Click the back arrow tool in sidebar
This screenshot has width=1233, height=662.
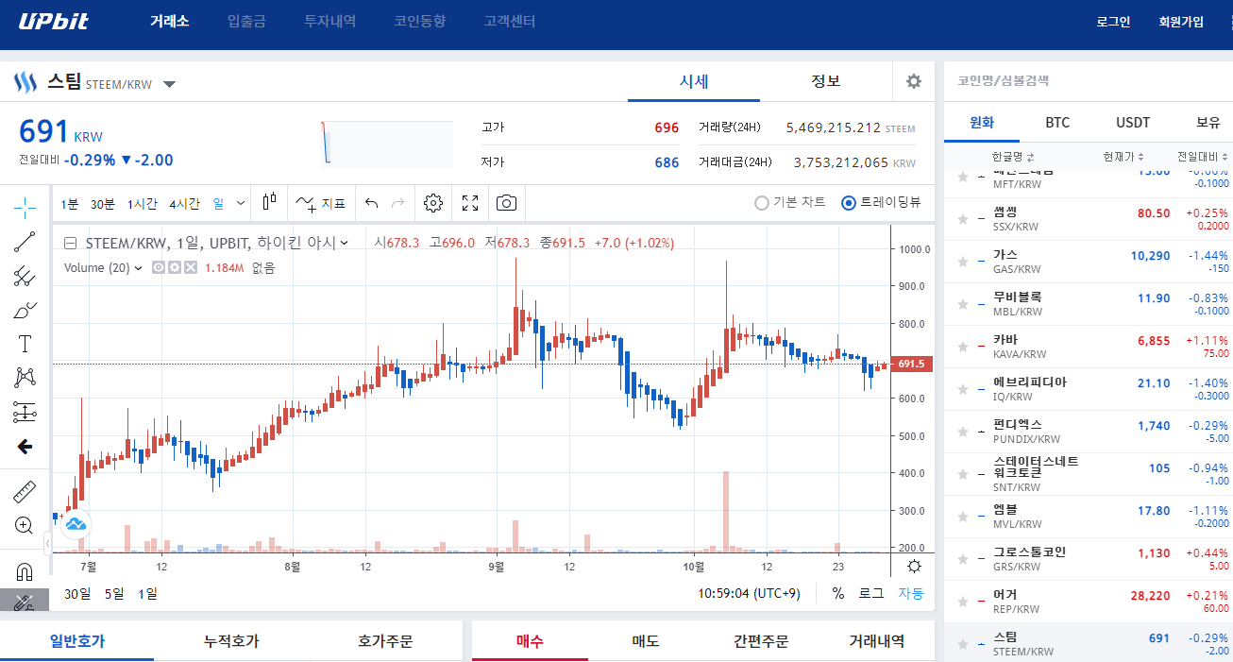click(x=25, y=447)
